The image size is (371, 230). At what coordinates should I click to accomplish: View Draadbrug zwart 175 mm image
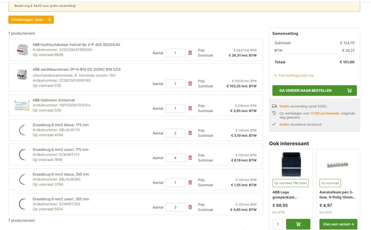coord(22,155)
